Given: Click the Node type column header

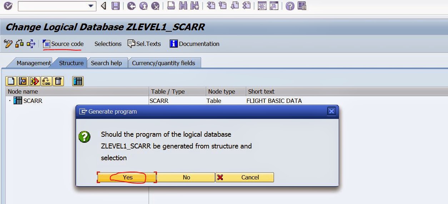Looking at the screenshot, I should tap(226, 91).
